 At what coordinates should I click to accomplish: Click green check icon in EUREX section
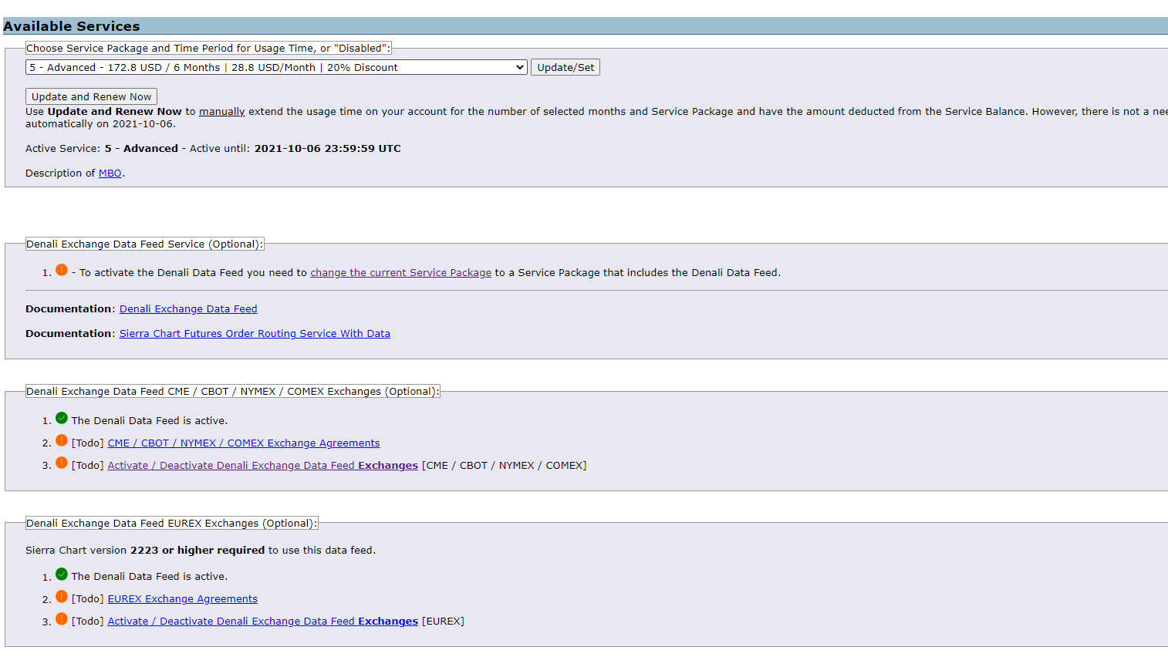[62, 574]
